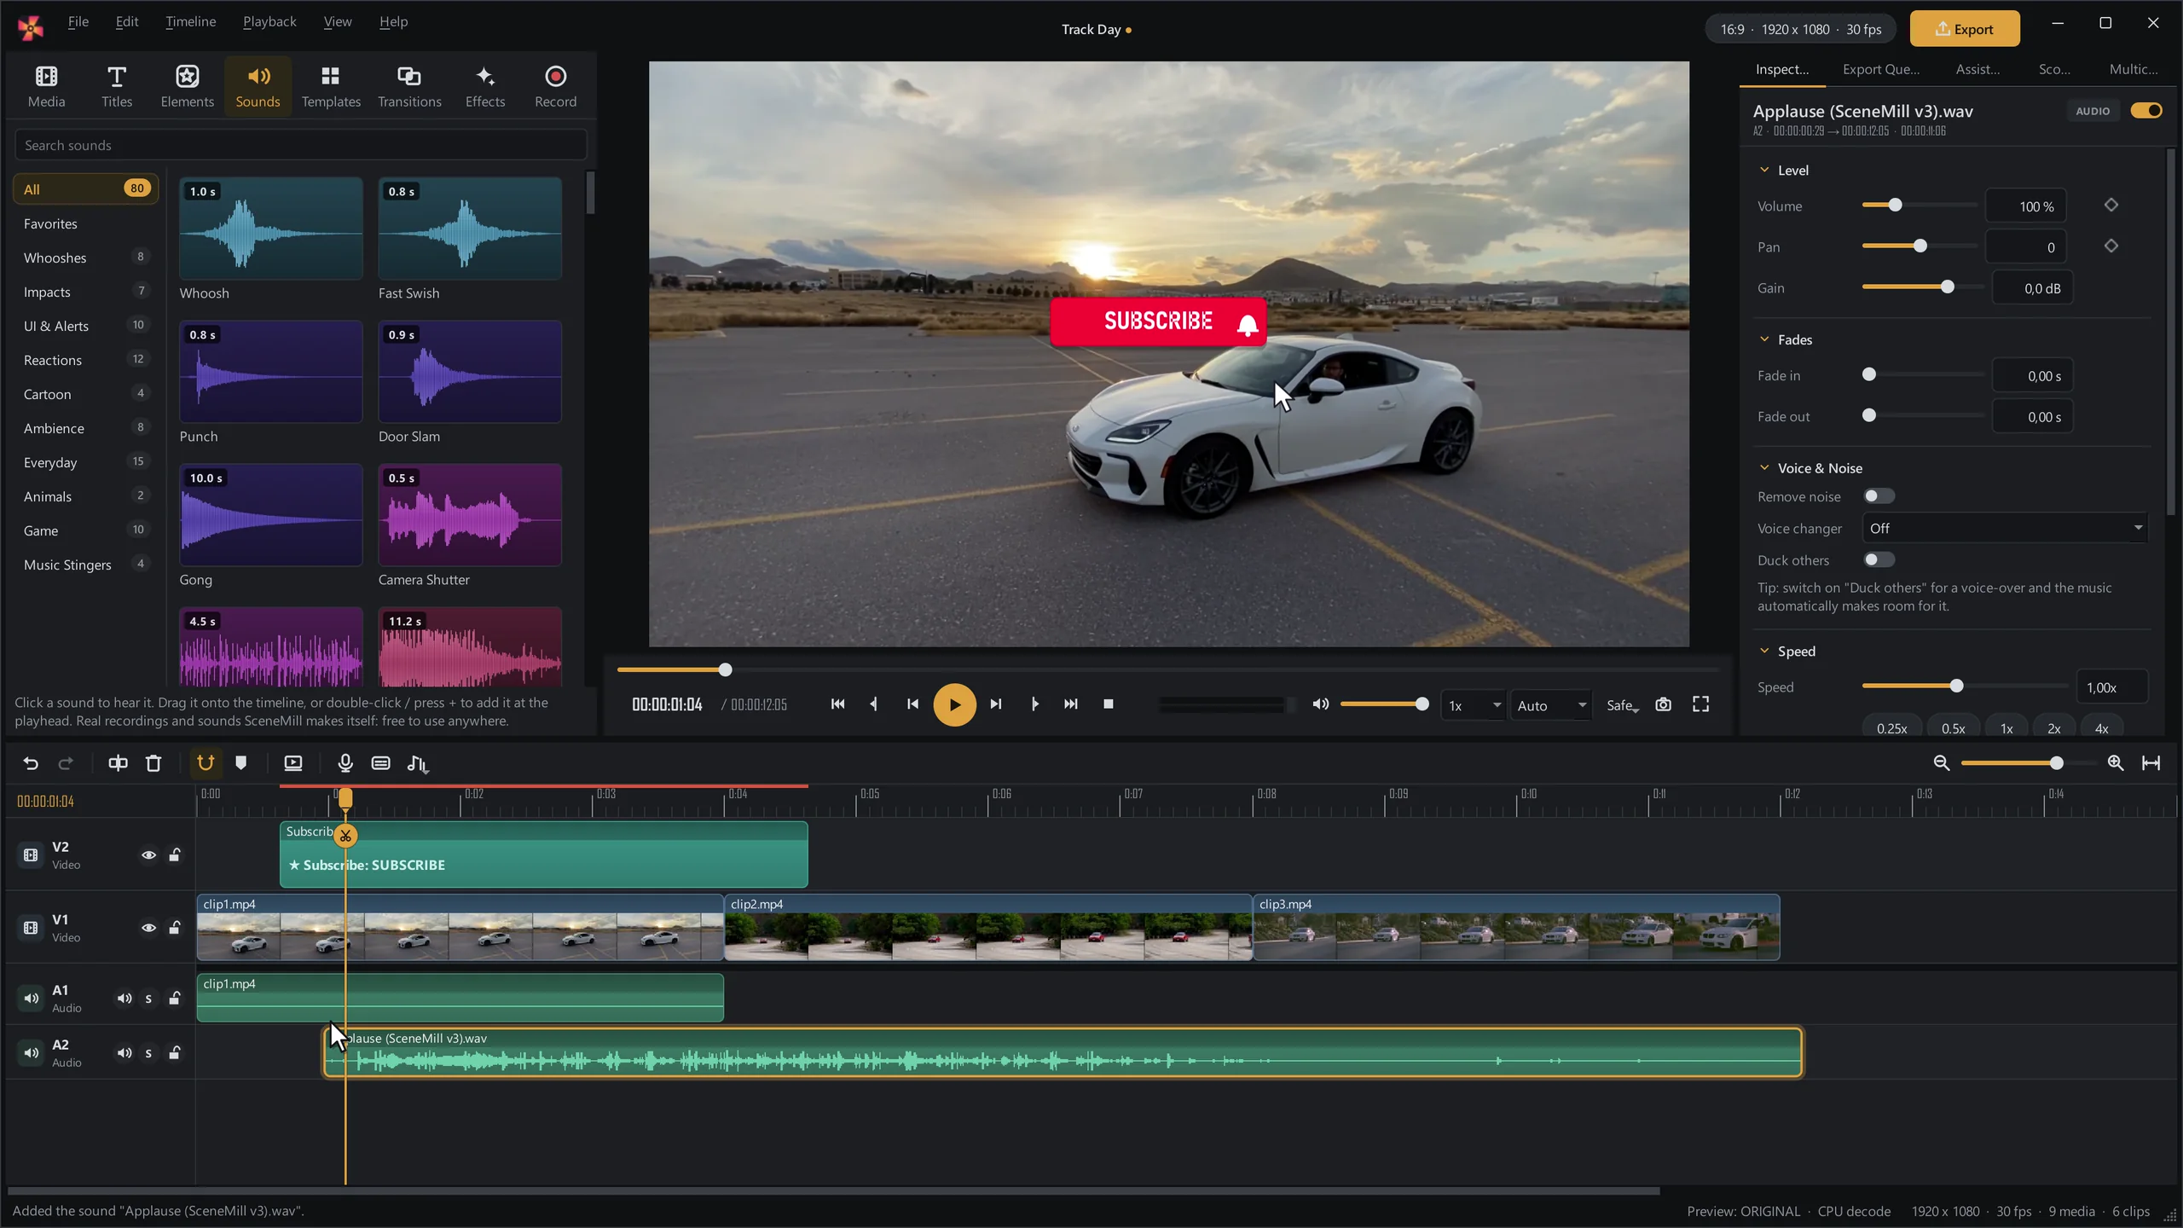Open the Auto preview quality dropdown
Image resolution: width=2183 pixels, height=1228 pixels.
tap(1551, 705)
